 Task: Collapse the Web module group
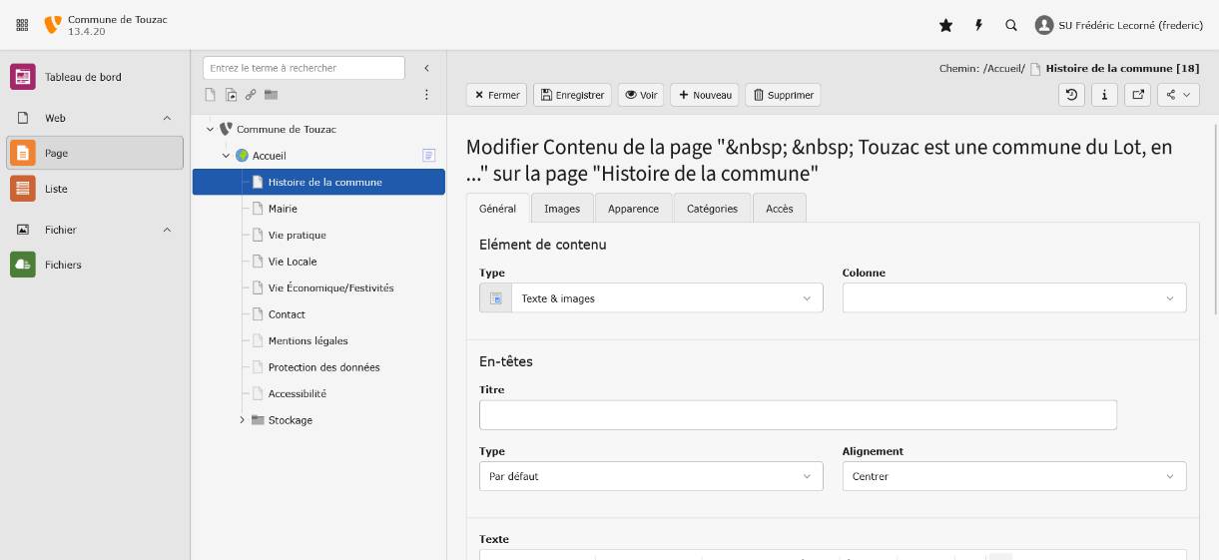(x=167, y=118)
